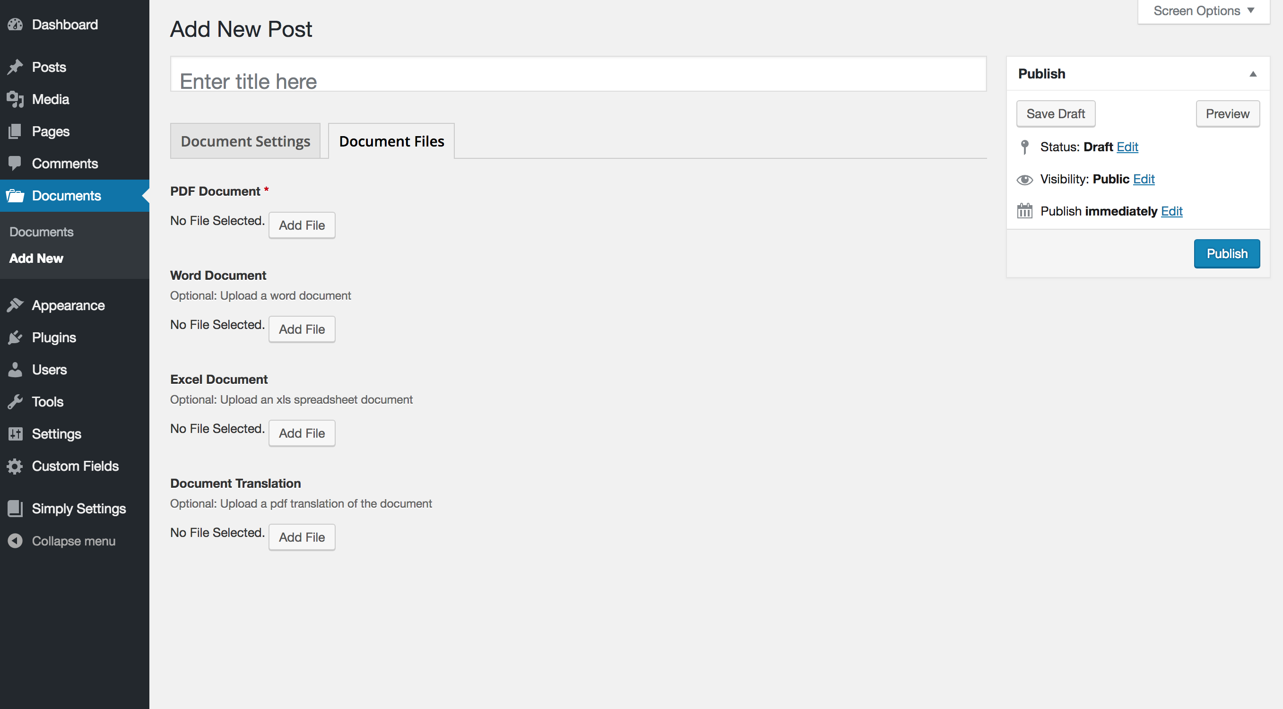Viewport: 1283px width, 709px height.
Task: Click Save Draft button
Action: 1055,113
